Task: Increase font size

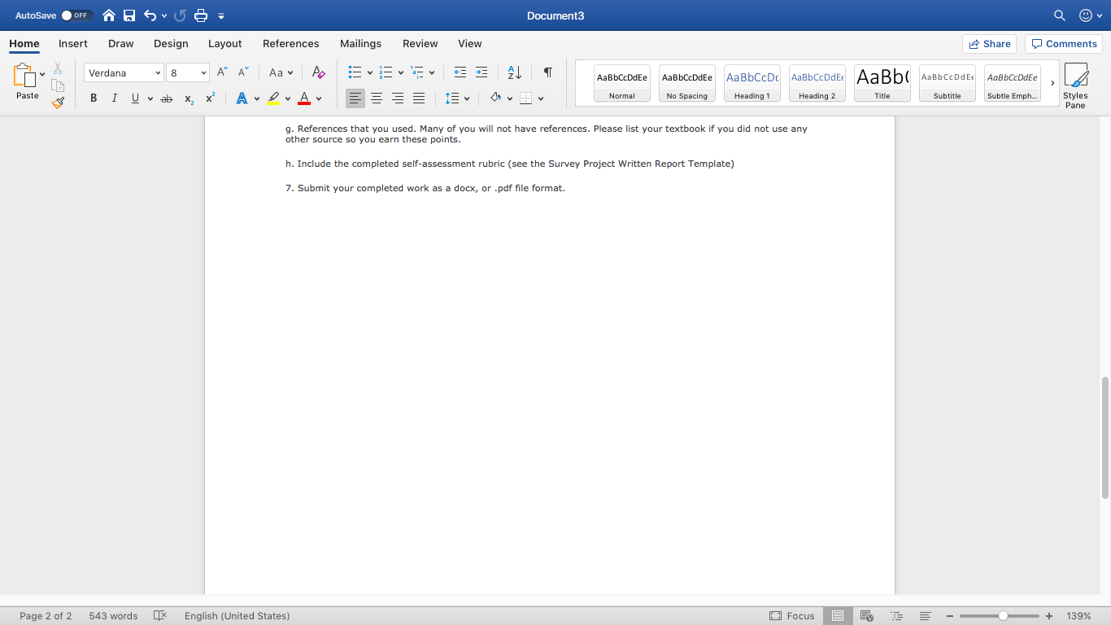Action: [x=222, y=72]
